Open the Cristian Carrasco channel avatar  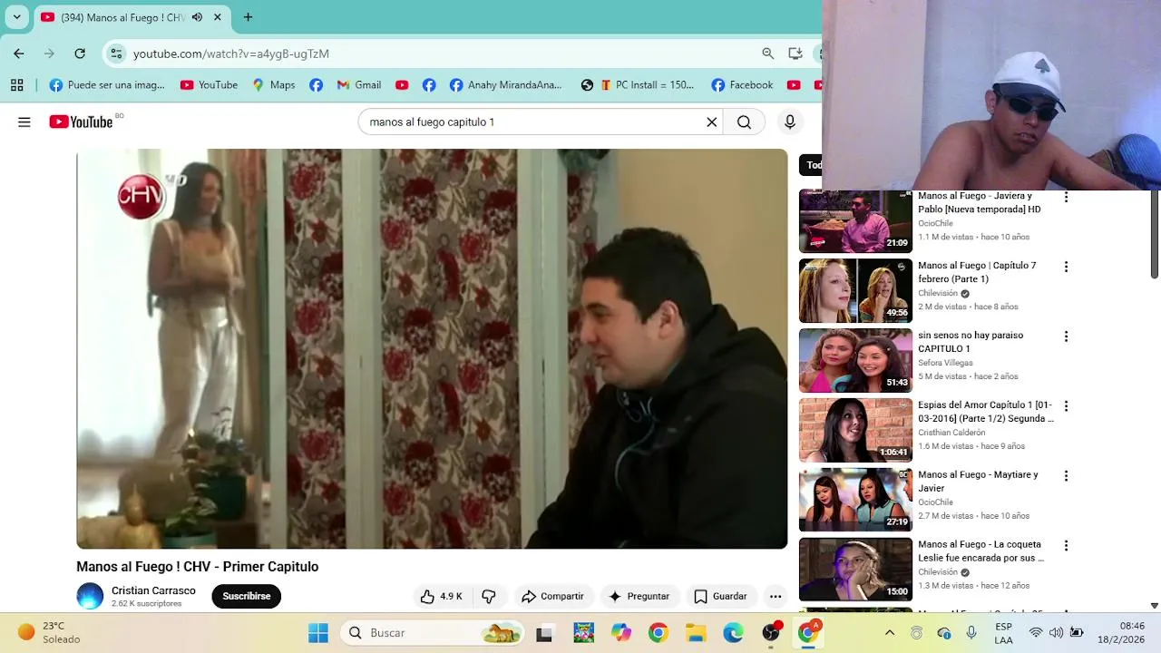coord(90,596)
